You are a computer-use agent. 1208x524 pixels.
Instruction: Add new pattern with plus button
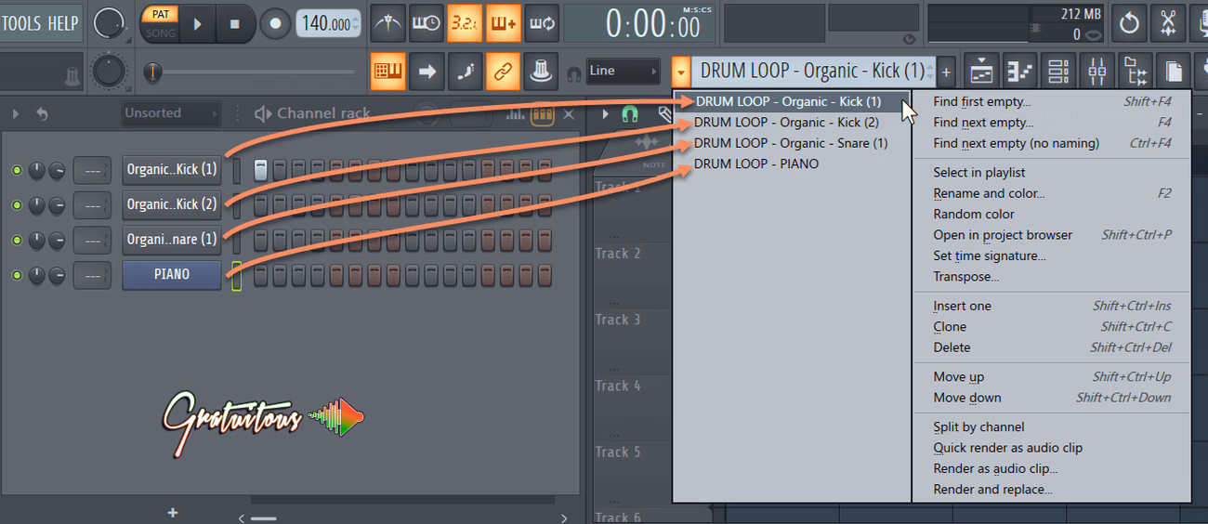(946, 72)
